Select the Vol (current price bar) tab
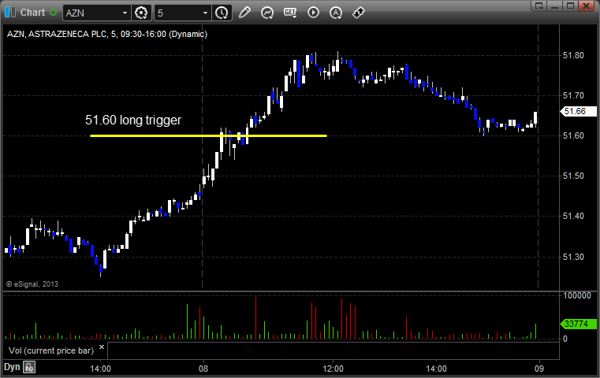Screen dimensions: 600x378 tap(55, 350)
